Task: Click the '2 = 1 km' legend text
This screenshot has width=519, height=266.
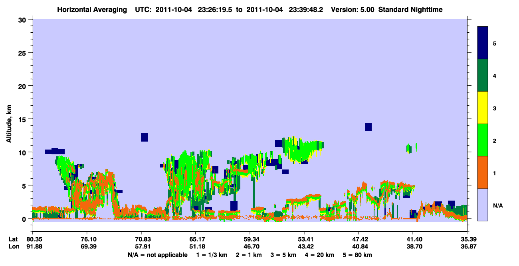Action: coord(249,255)
